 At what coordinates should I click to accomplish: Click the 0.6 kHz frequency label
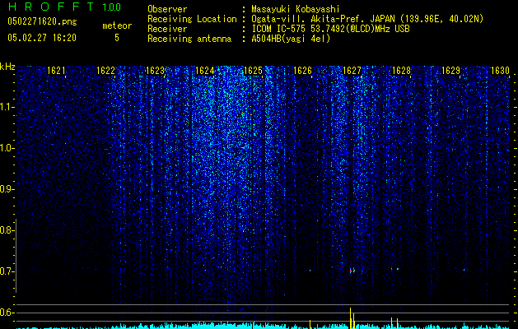coord(7,313)
